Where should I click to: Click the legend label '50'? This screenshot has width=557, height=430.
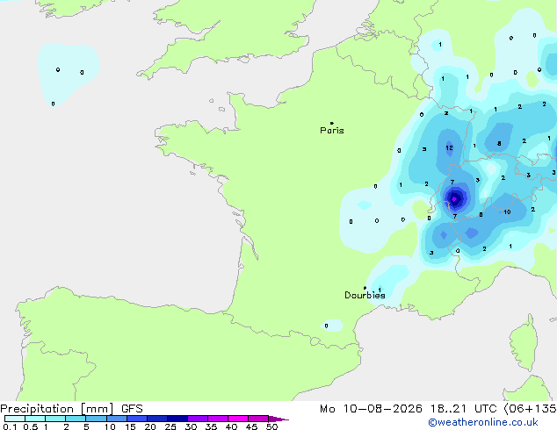point(271,426)
